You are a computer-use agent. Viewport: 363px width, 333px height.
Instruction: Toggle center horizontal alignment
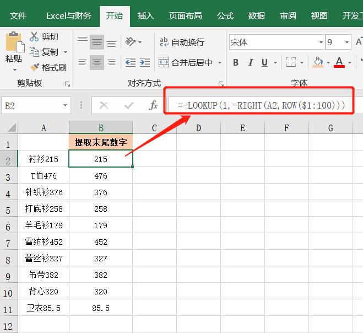pyautogui.click(x=97, y=62)
